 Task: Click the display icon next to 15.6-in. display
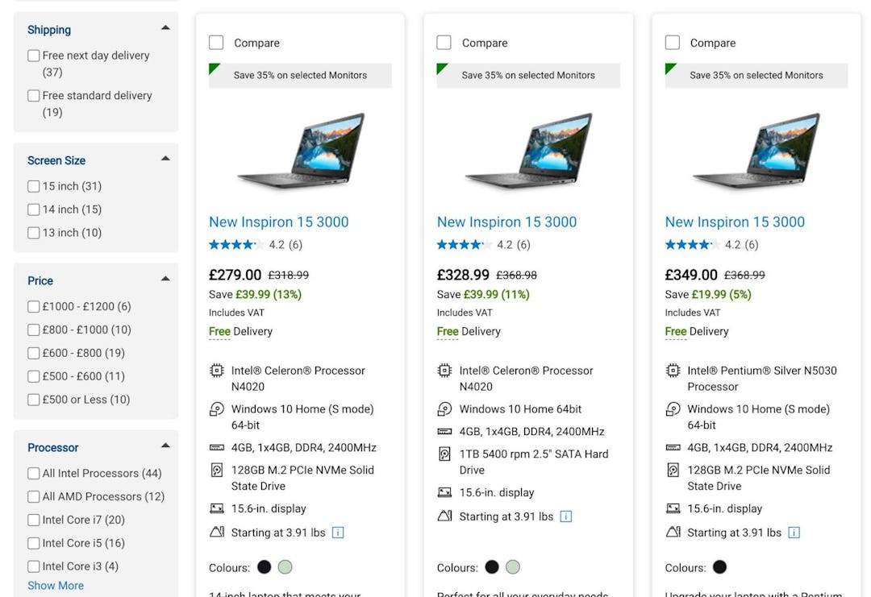point(216,508)
